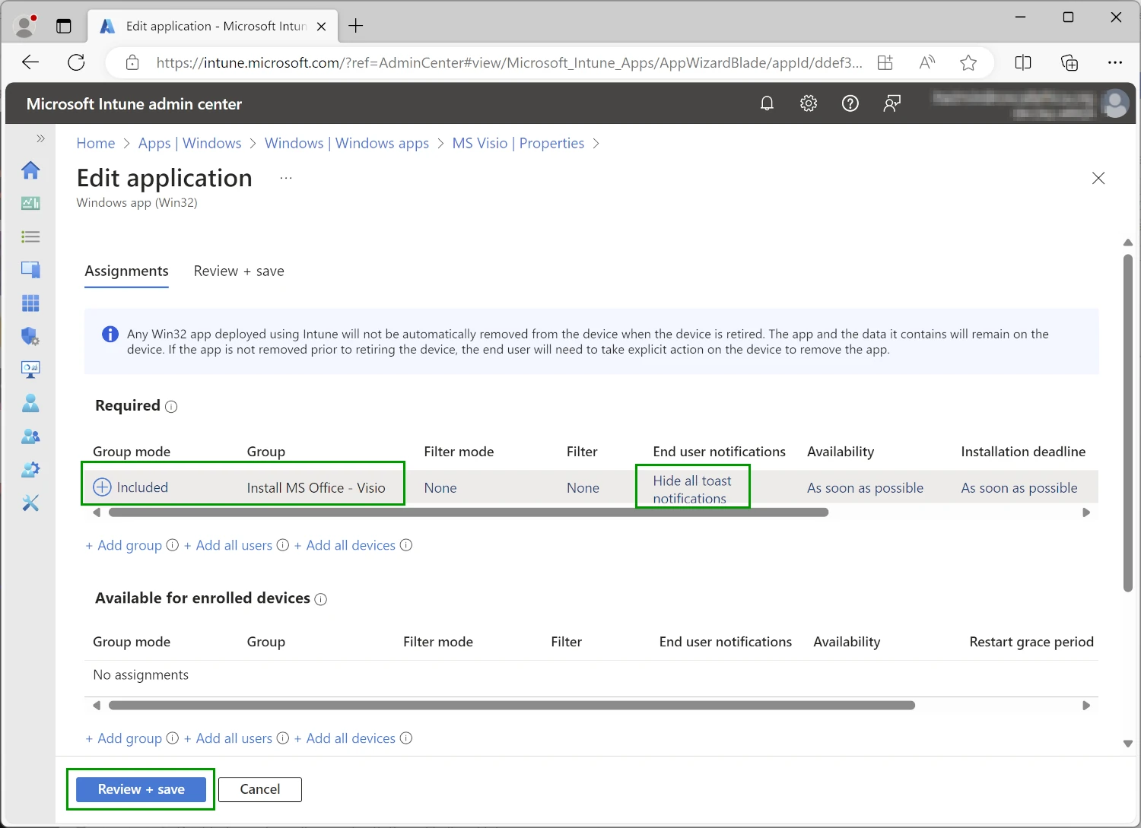The height and width of the screenshot is (828, 1141).
Task: Open the Home icon in the sidebar
Action: click(x=30, y=170)
